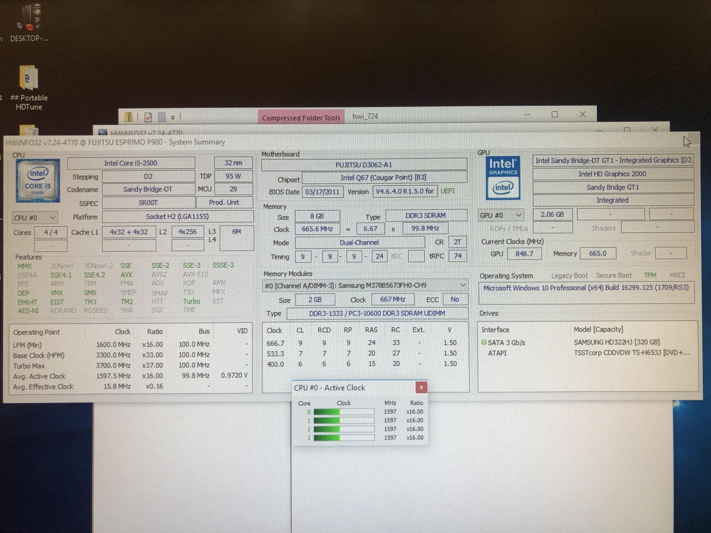Open the GPU #0 selector dropdown
711x533 pixels.
(501, 215)
